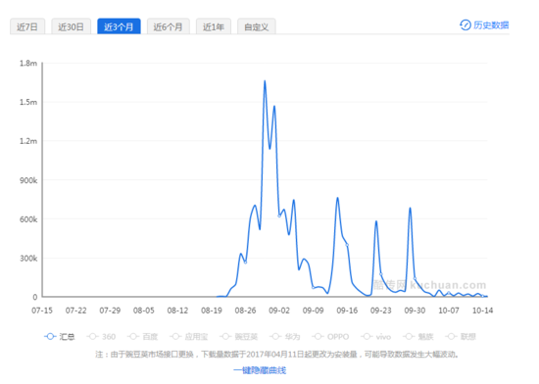Show the vivo series curve

[367, 337]
